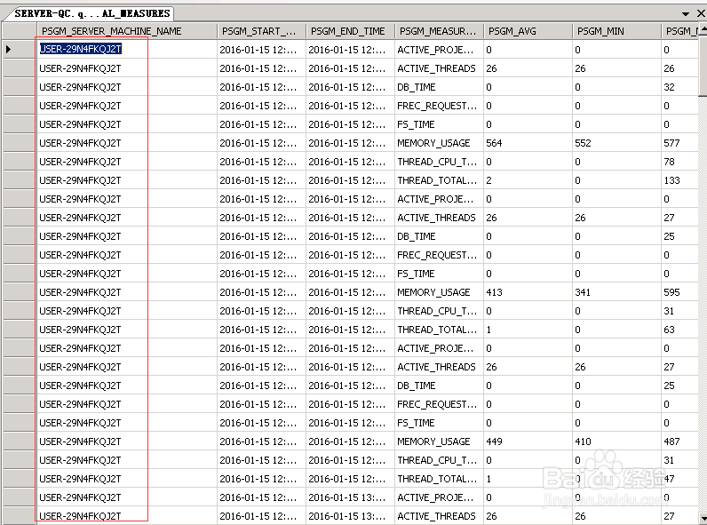Image resolution: width=707 pixels, height=525 pixels.
Task: Select the AVG cell showing 449
Action: pos(528,441)
